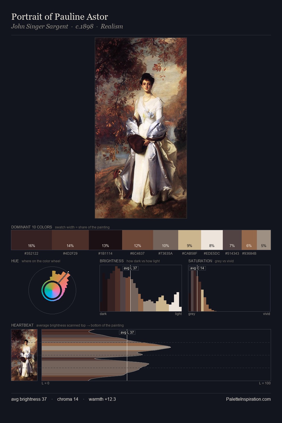Click the PaletteInspiration.com link
282x423 pixels.
click(248, 399)
